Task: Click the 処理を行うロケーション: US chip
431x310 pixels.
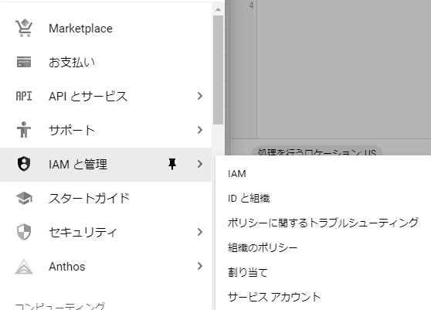Action: 317,151
